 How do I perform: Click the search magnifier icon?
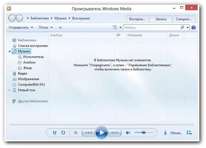coord(182,27)
